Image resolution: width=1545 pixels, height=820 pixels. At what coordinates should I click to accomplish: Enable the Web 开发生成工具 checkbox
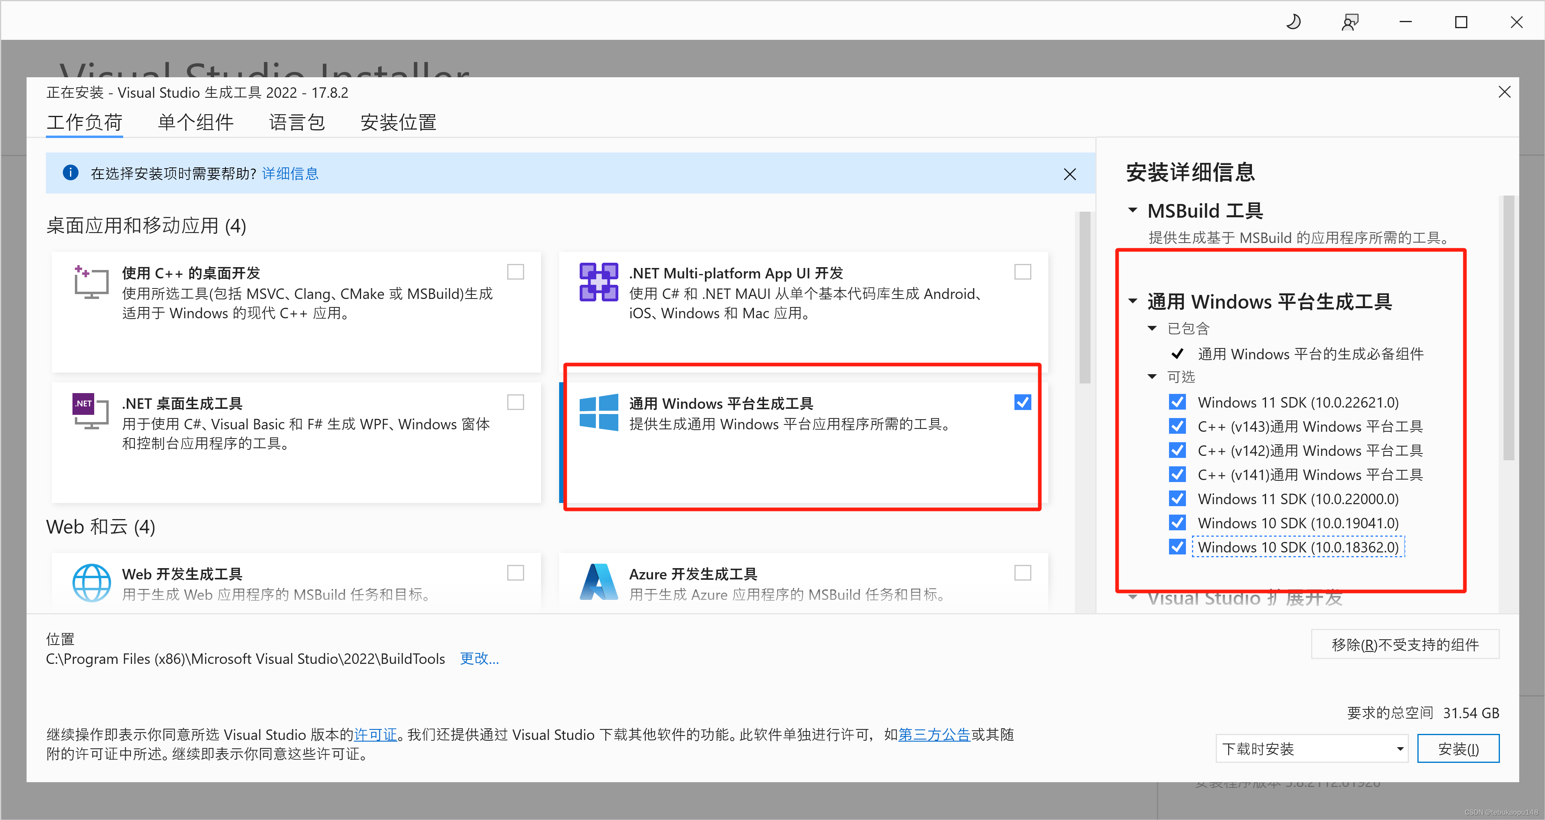tap(515, 573)
